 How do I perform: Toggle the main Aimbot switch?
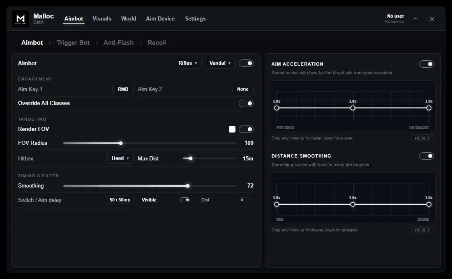pos(246,63)
